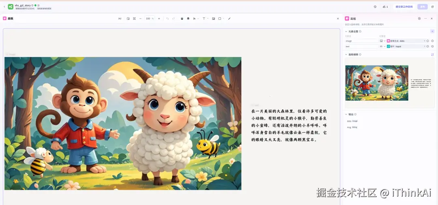This screenshot has width=438, height=205.
Task: Click the purple publish button in header
Action: click(422, 7)
